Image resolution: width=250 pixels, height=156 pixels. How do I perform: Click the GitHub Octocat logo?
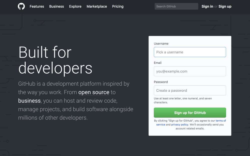pyautogui.click(x=21, y=7)
